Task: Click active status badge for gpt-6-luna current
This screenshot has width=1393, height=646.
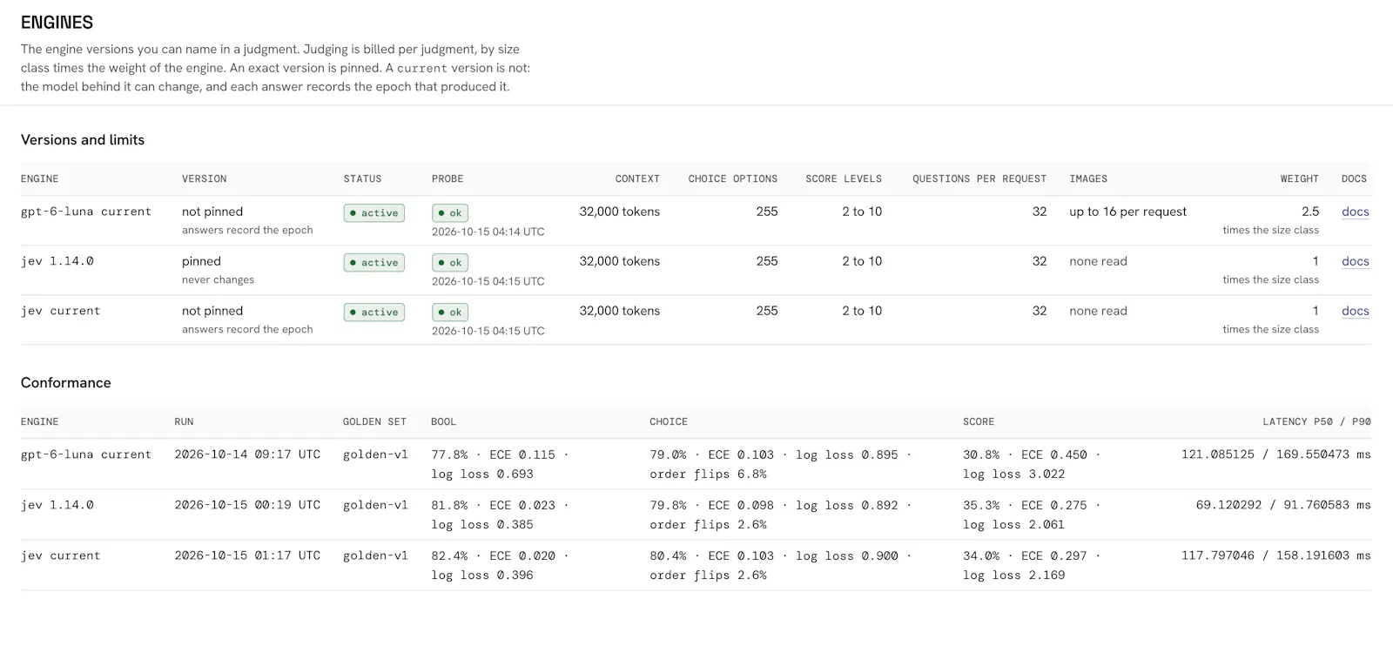Action: (374, 213)
